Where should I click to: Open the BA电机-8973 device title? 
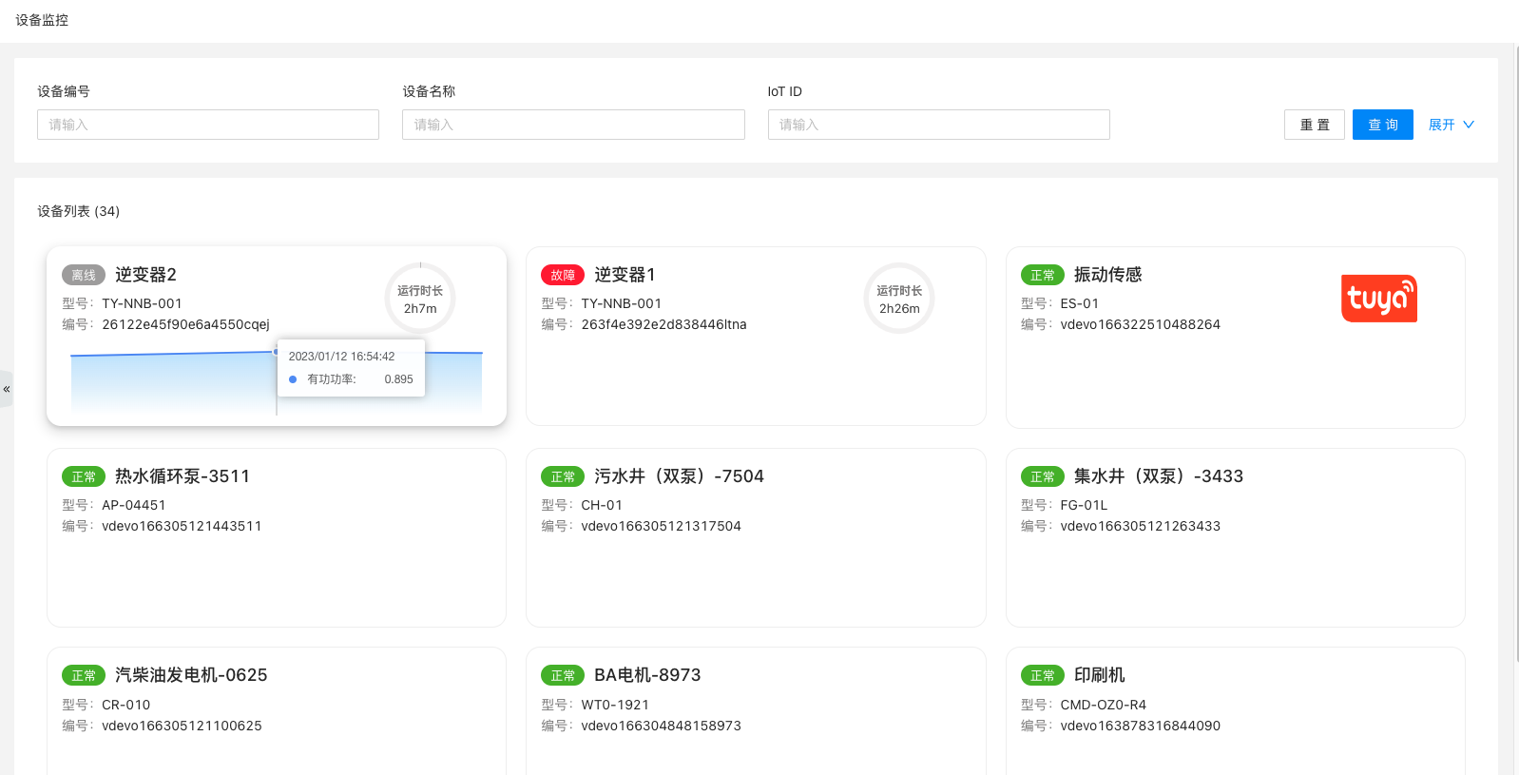tap(647, 675)
